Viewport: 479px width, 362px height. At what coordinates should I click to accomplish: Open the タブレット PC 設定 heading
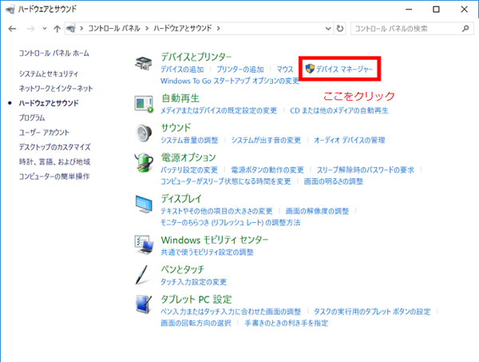196,300
